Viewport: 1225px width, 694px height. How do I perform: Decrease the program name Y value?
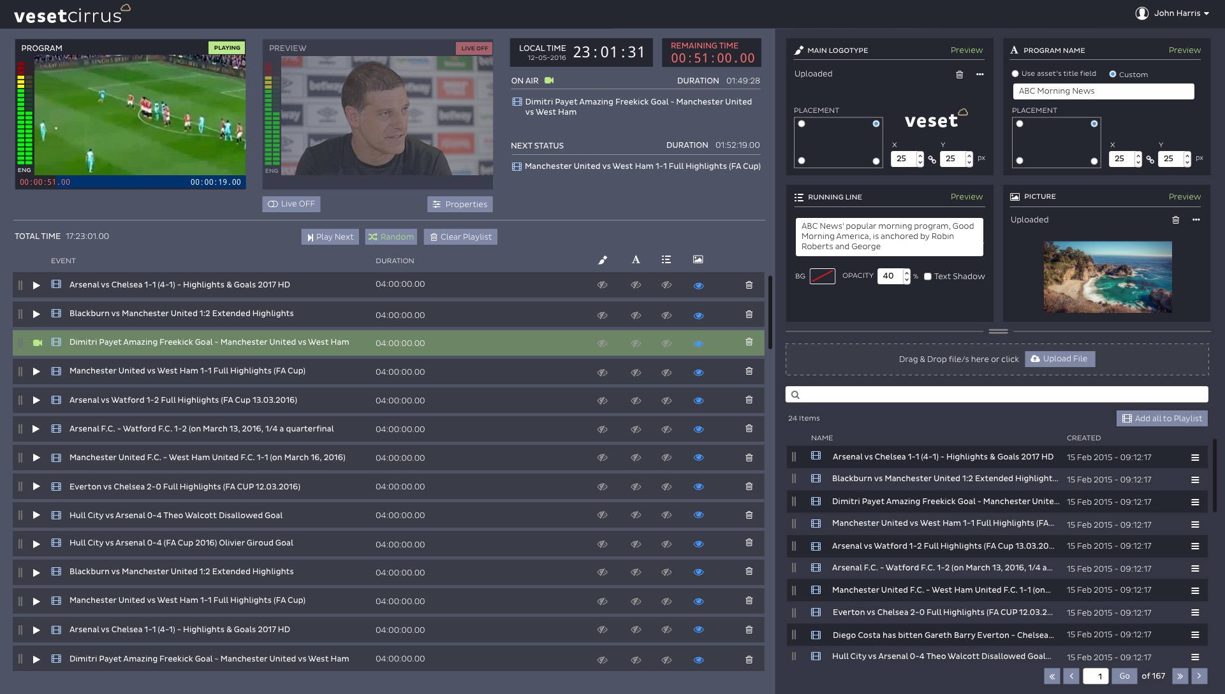(x=1187, y=163)
